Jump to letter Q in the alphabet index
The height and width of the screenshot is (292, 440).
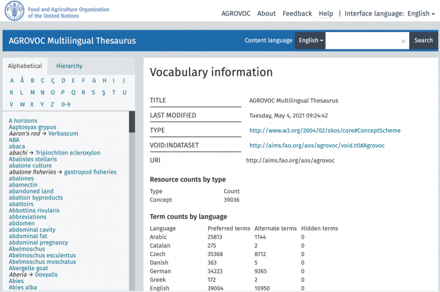click(73, 93)
